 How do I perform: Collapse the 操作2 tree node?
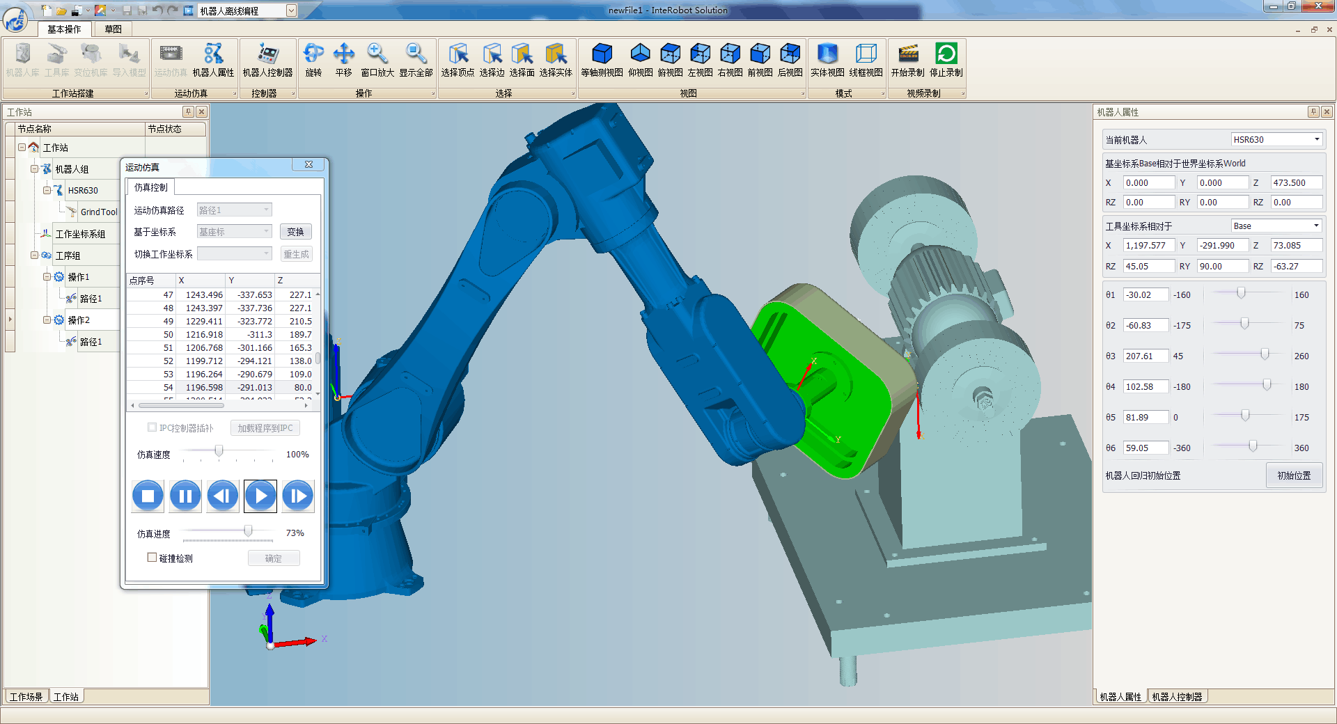tap(47, 320)
